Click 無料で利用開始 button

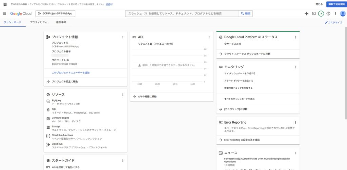point(336,4)
